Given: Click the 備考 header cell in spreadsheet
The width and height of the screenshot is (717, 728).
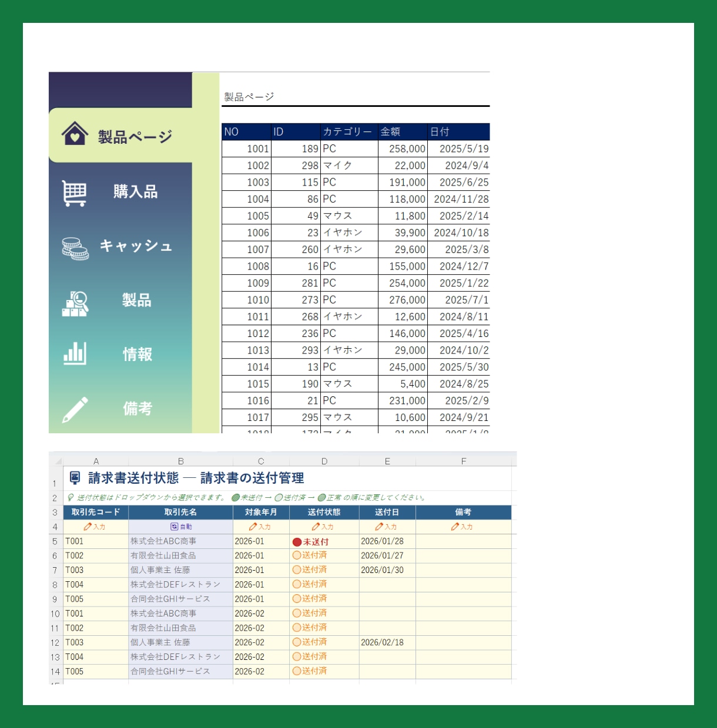Looking at the screenshot, I should click(464, 512).
